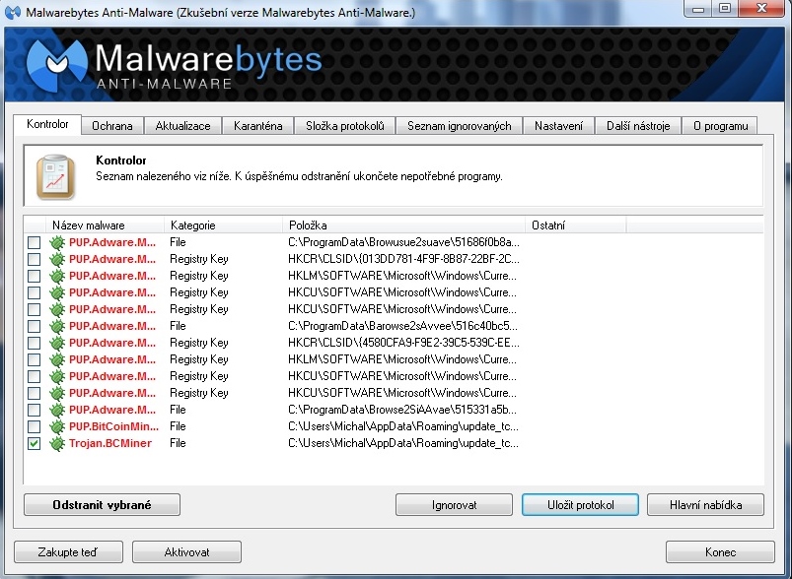Tick the checkbox for the Browusue2suave file row
792x579 pixels.
point(34,242)
